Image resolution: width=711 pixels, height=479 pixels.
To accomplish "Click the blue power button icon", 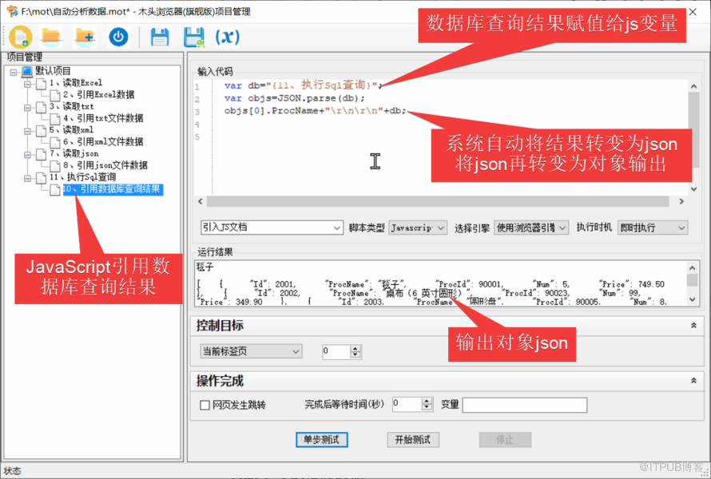I will (118, 38).
